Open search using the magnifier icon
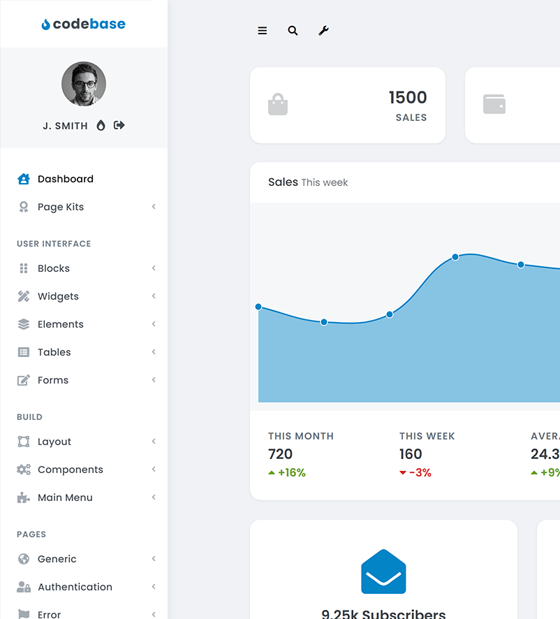 (293, 31)
